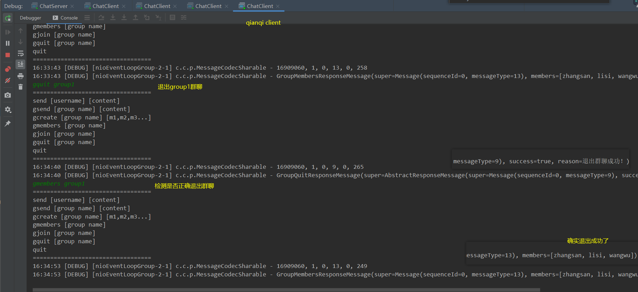
Task: Print the console output
Action: [x=21, y=76]
